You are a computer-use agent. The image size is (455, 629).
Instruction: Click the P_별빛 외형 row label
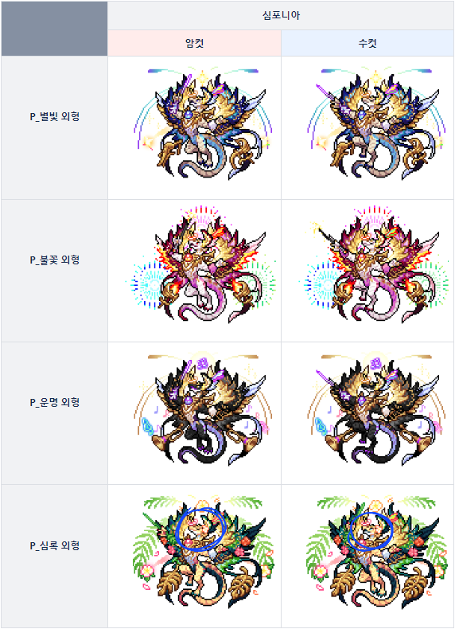55,117
